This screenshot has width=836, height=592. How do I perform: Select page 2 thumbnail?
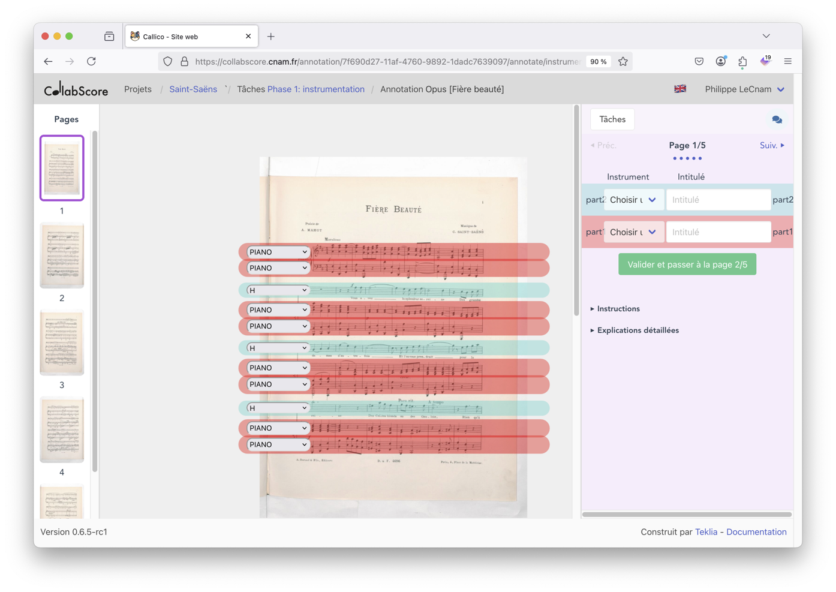62,255
